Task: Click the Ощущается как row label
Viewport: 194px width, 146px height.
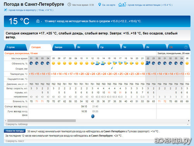Action: [17, 79]
